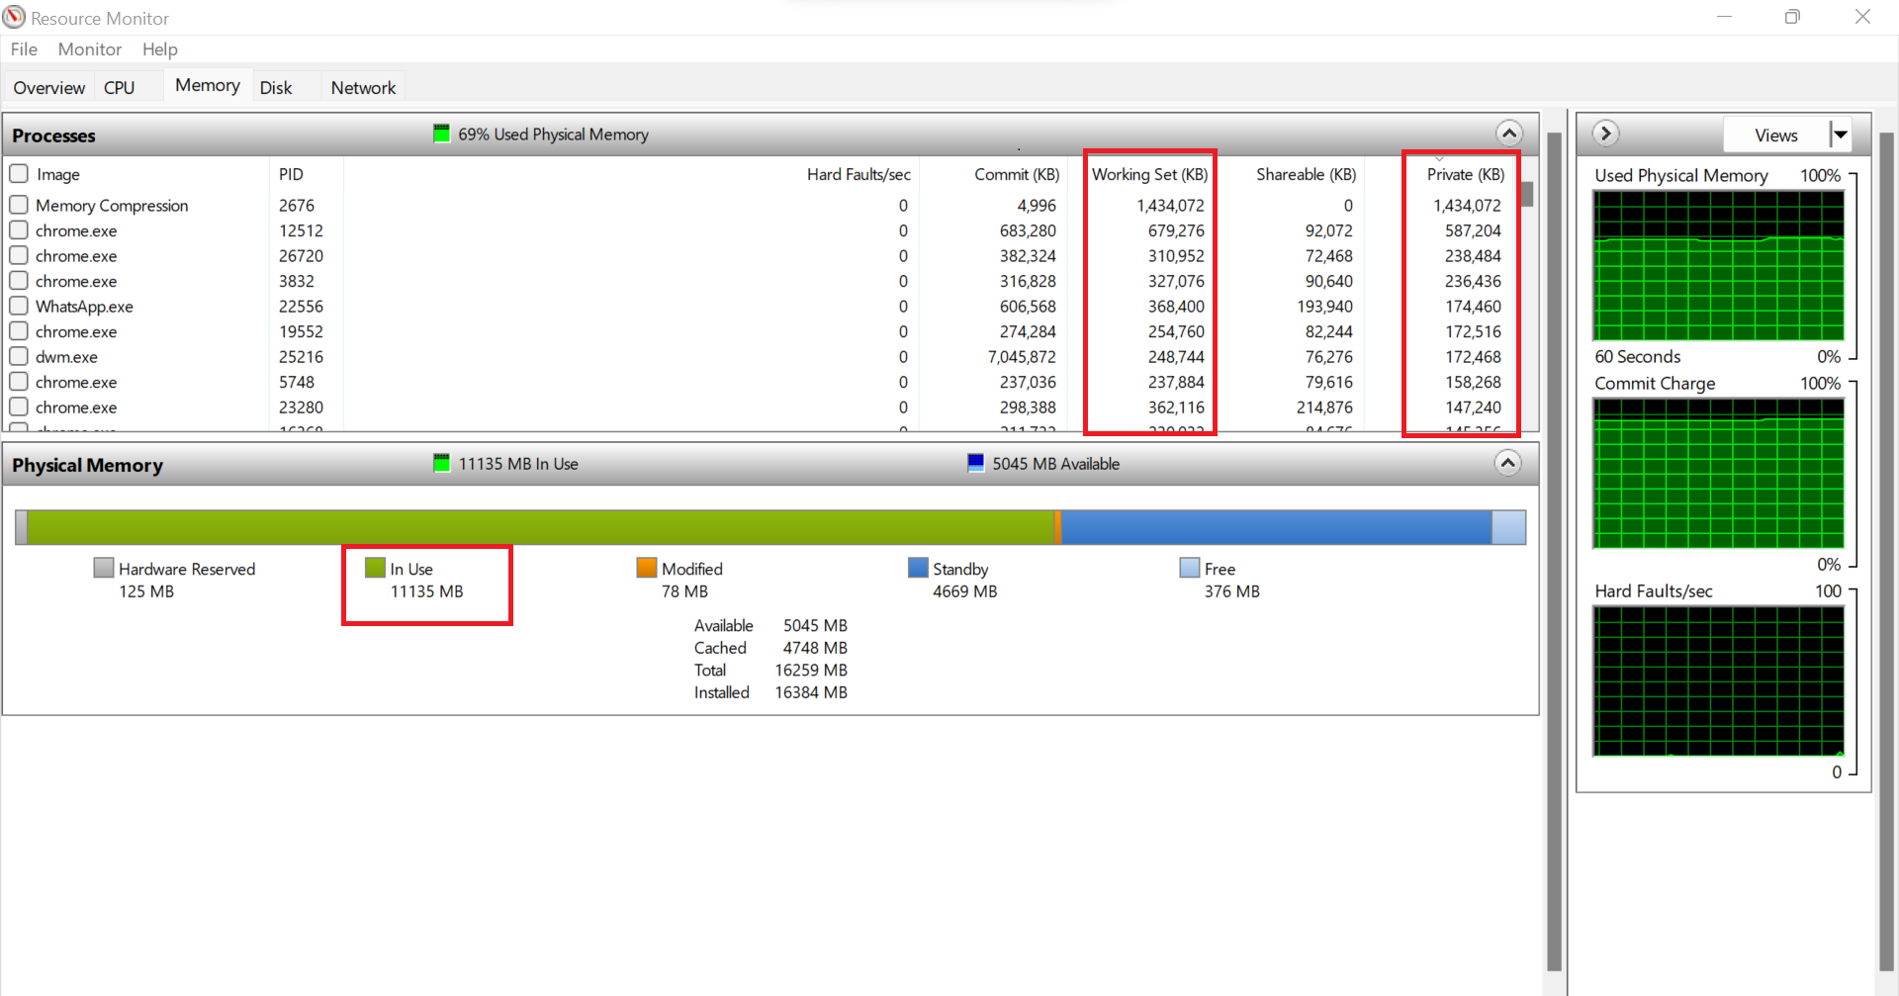Switch to the Disk tab
1899x996 pixels.
[276, 88]
